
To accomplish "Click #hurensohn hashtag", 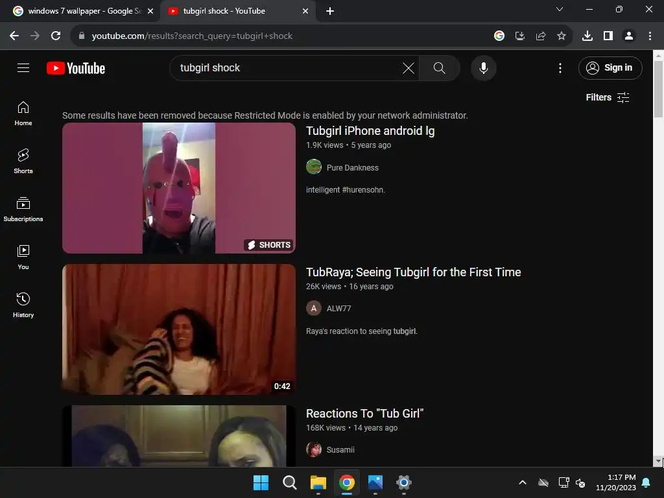I will click(x=363, y=190).
